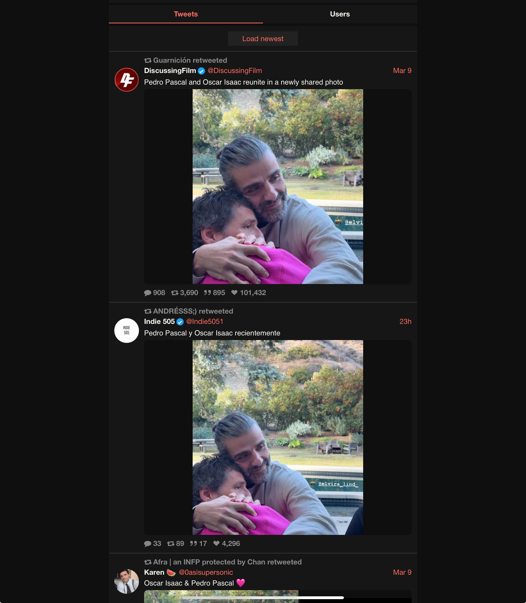Image resolution: width=526 pixels, height=603 pixels.
Task: Click the quote icon showing 17
Action: point(193,544)
